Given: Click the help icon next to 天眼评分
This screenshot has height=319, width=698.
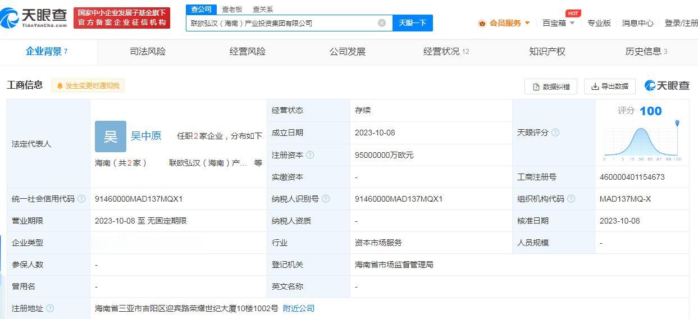Looking at the screenshot, I should pyautogui.click(x=555, y=133).
